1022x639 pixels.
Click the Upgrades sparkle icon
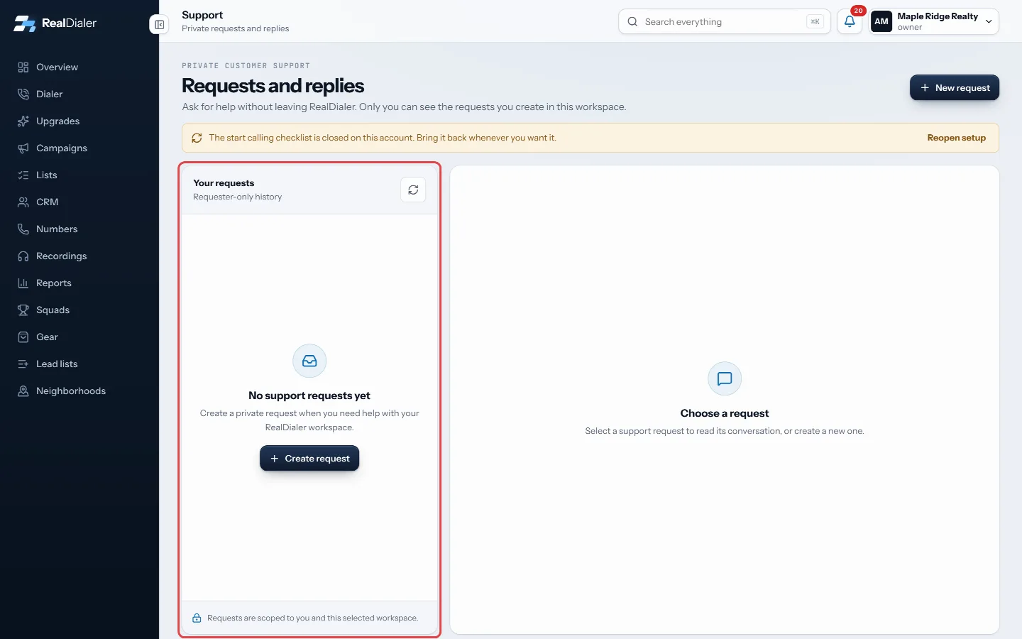pyautogui.click(x=23, y=121)
